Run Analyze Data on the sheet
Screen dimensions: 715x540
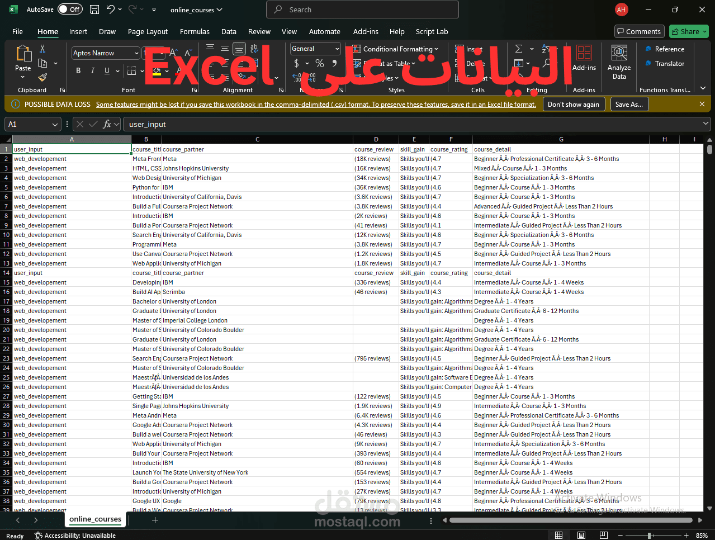click(x=619, y=62)
